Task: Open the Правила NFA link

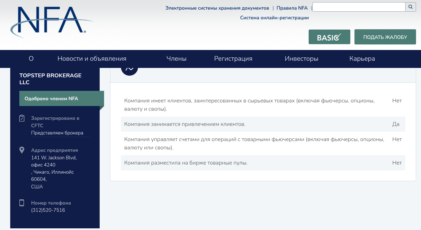Action: [x=292, y=8]
